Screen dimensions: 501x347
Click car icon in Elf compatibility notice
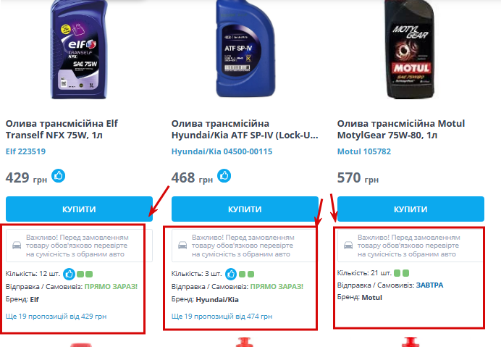tap(17, 246)
